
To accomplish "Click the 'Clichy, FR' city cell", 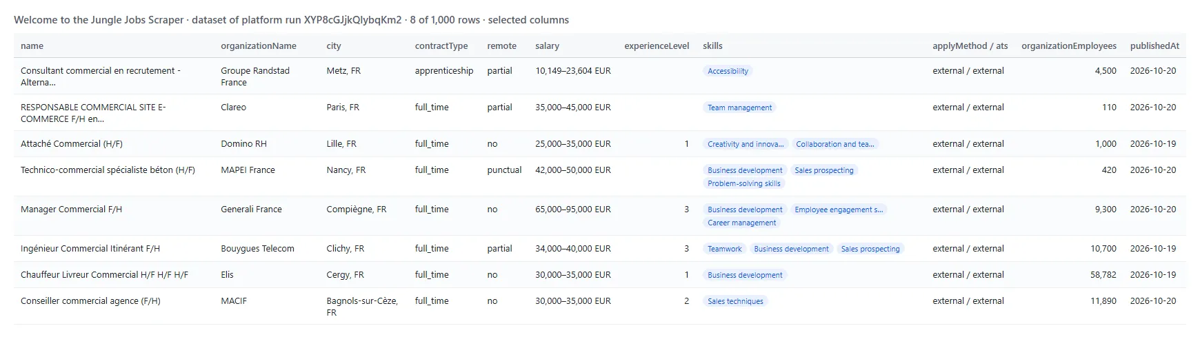I will click(346, 249).
